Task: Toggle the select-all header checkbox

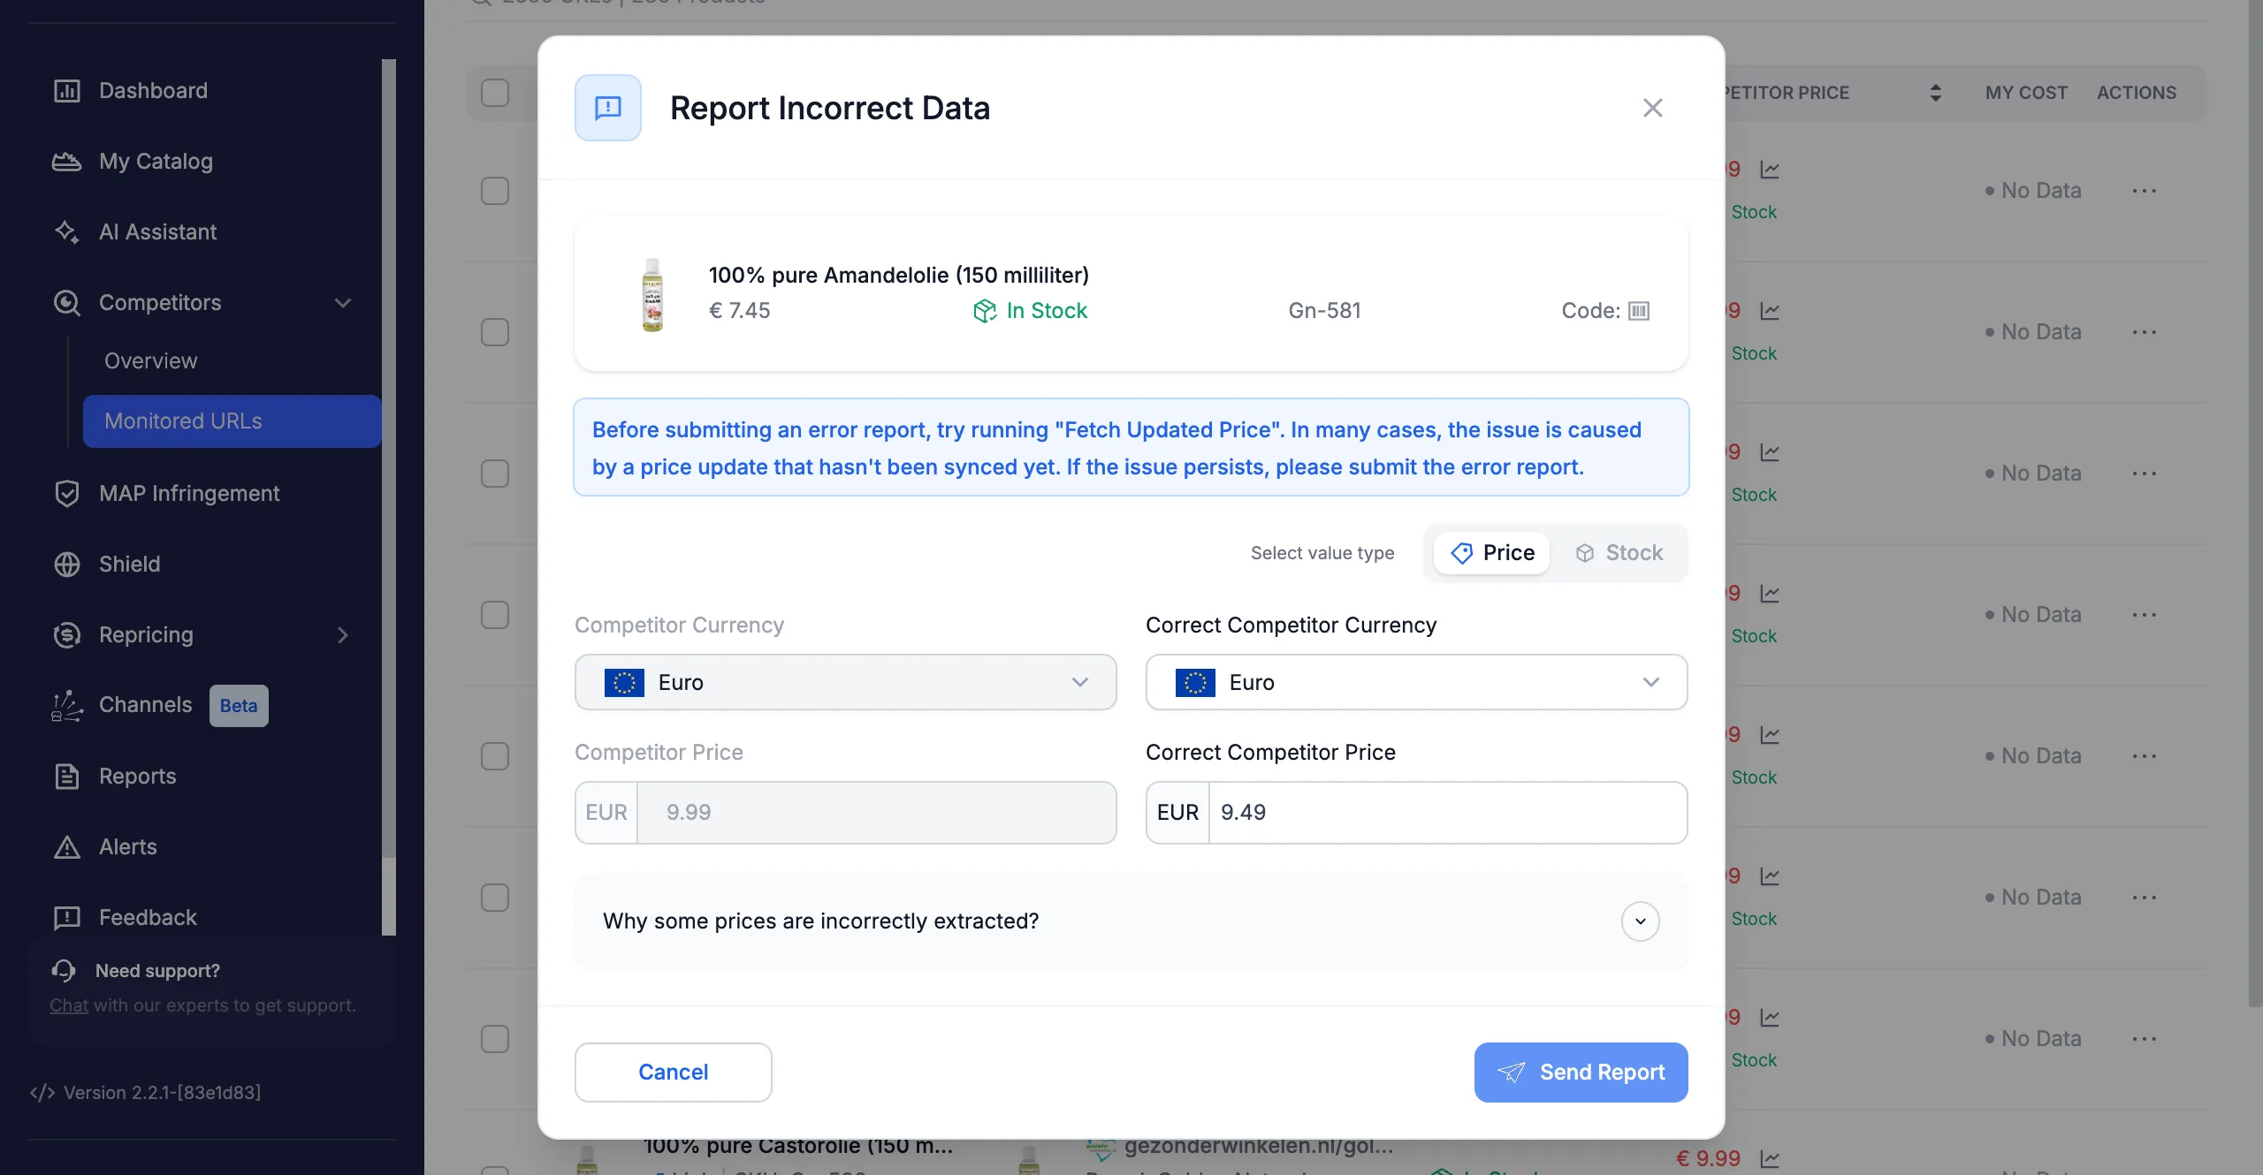Action: (495, 93)
